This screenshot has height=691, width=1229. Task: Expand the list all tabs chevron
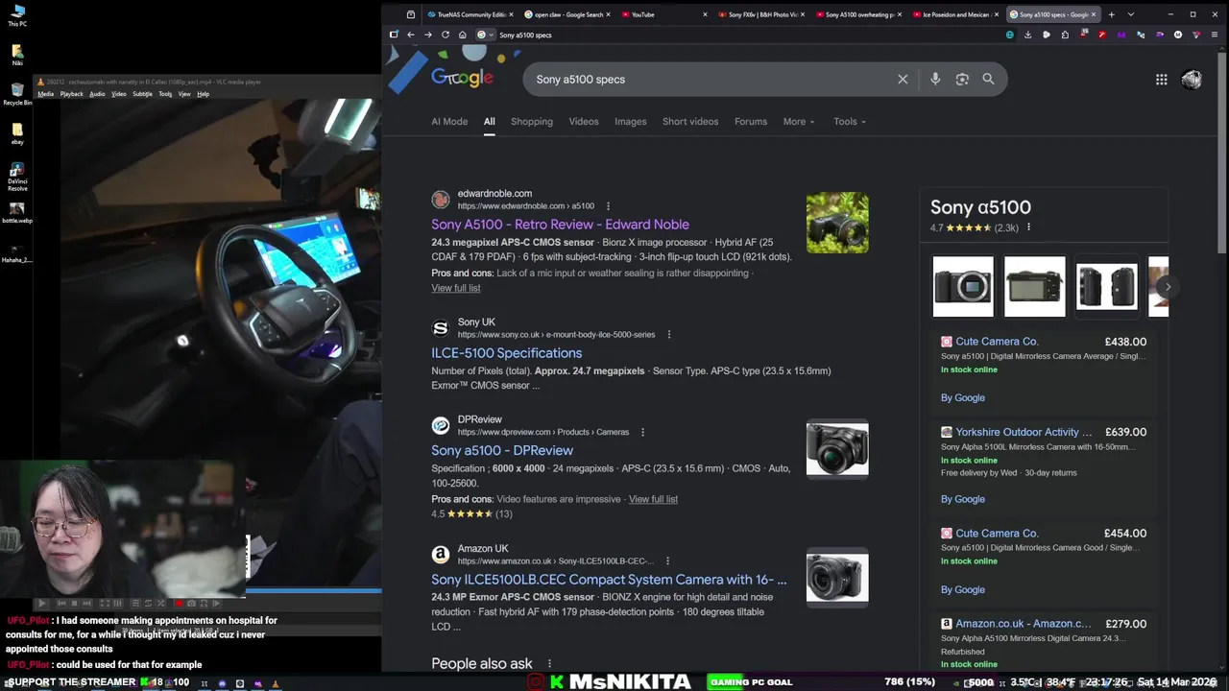(1130, 14)
